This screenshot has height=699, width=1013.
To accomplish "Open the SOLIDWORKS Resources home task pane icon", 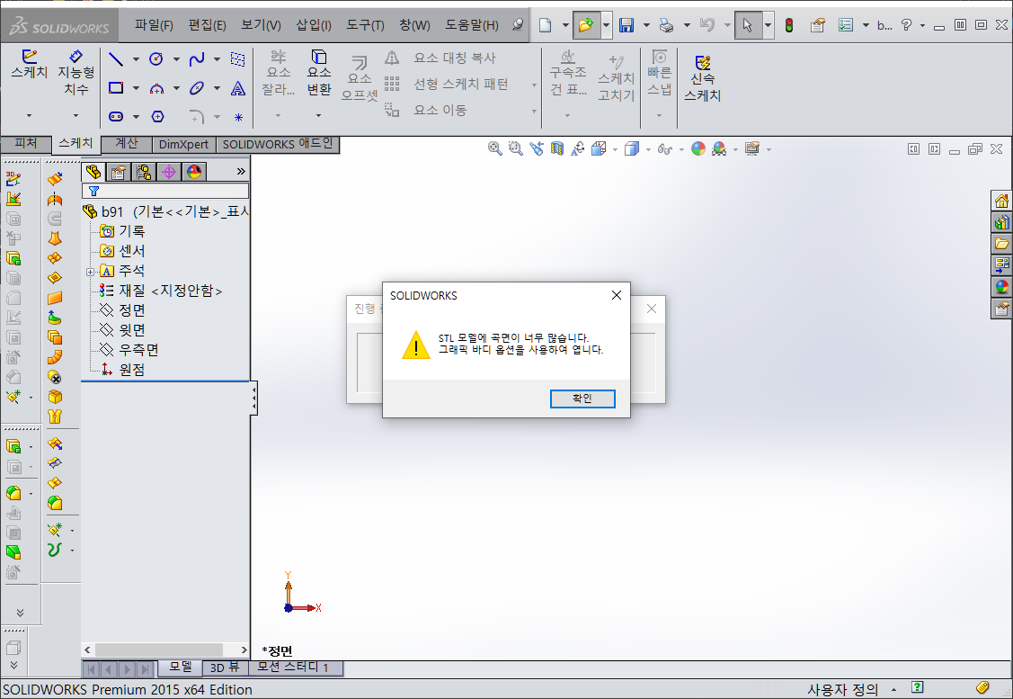I will click(x=1001, y=202).
